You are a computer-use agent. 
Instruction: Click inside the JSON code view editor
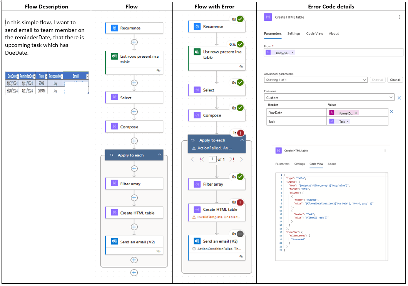(332, 217)
